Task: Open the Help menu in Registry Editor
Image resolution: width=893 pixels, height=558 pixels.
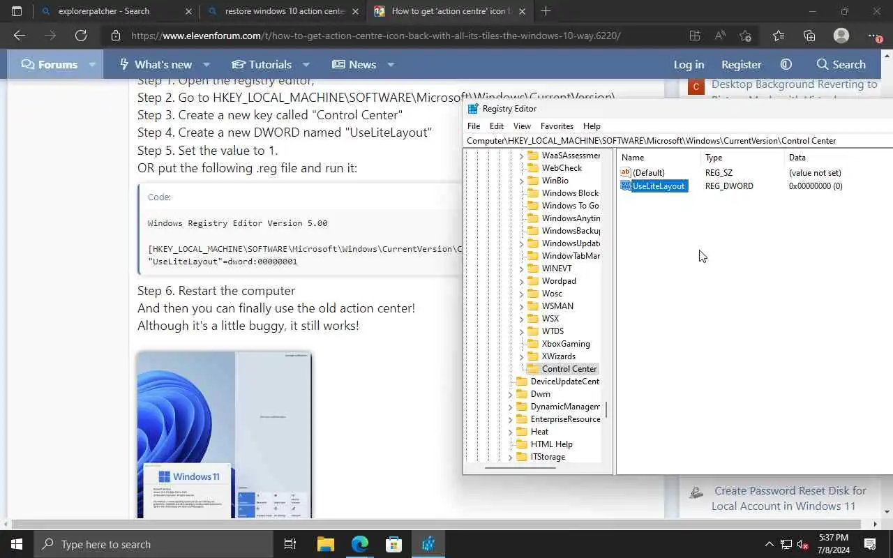Action: click(x=592, y=126)
